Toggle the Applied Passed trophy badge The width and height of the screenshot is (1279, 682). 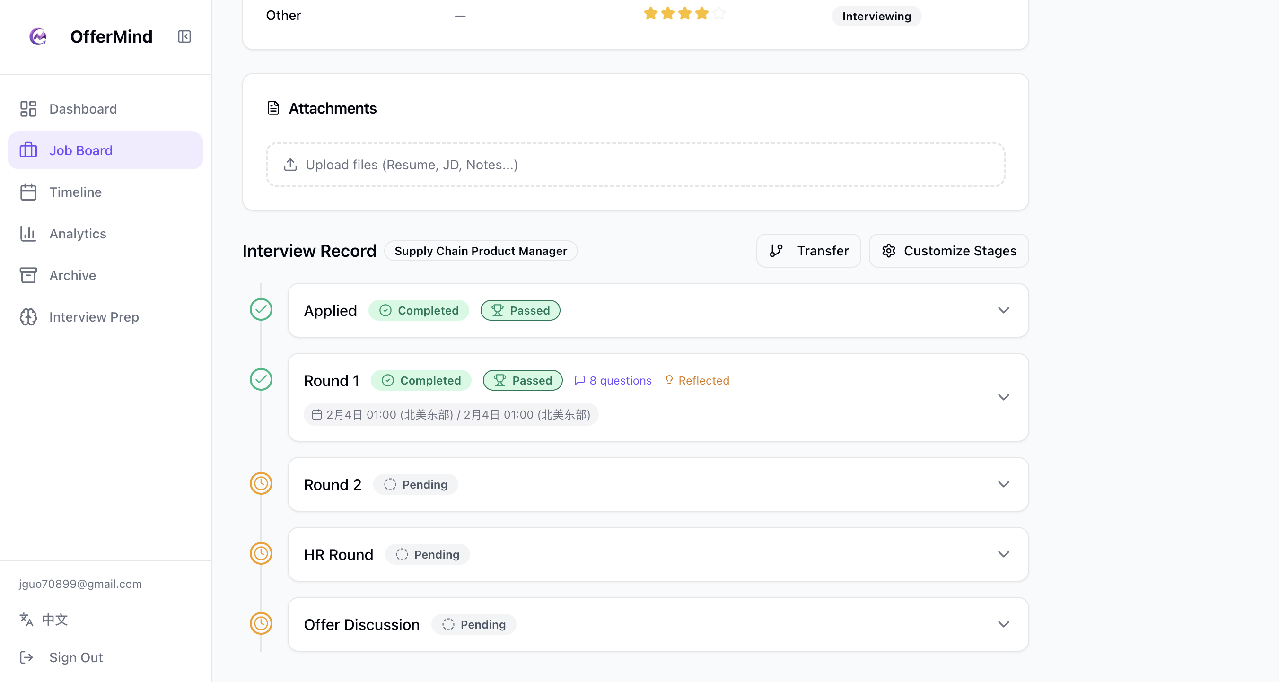pyautogui.click(x=520, y=310)
